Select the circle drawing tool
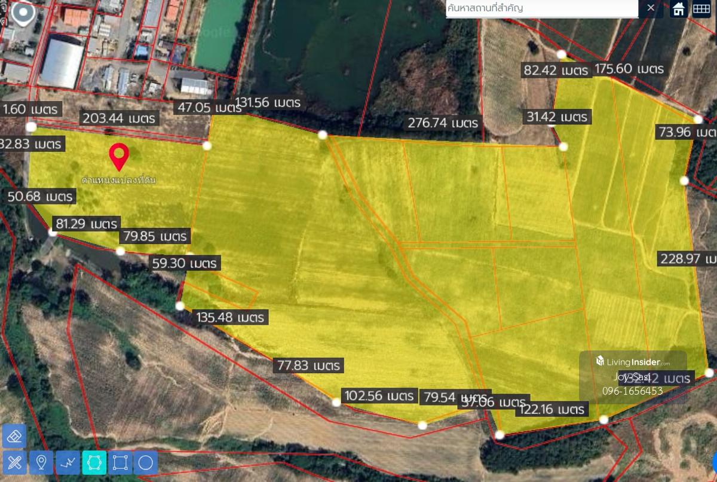Screen dimensions: 717x482 (146, 462)
